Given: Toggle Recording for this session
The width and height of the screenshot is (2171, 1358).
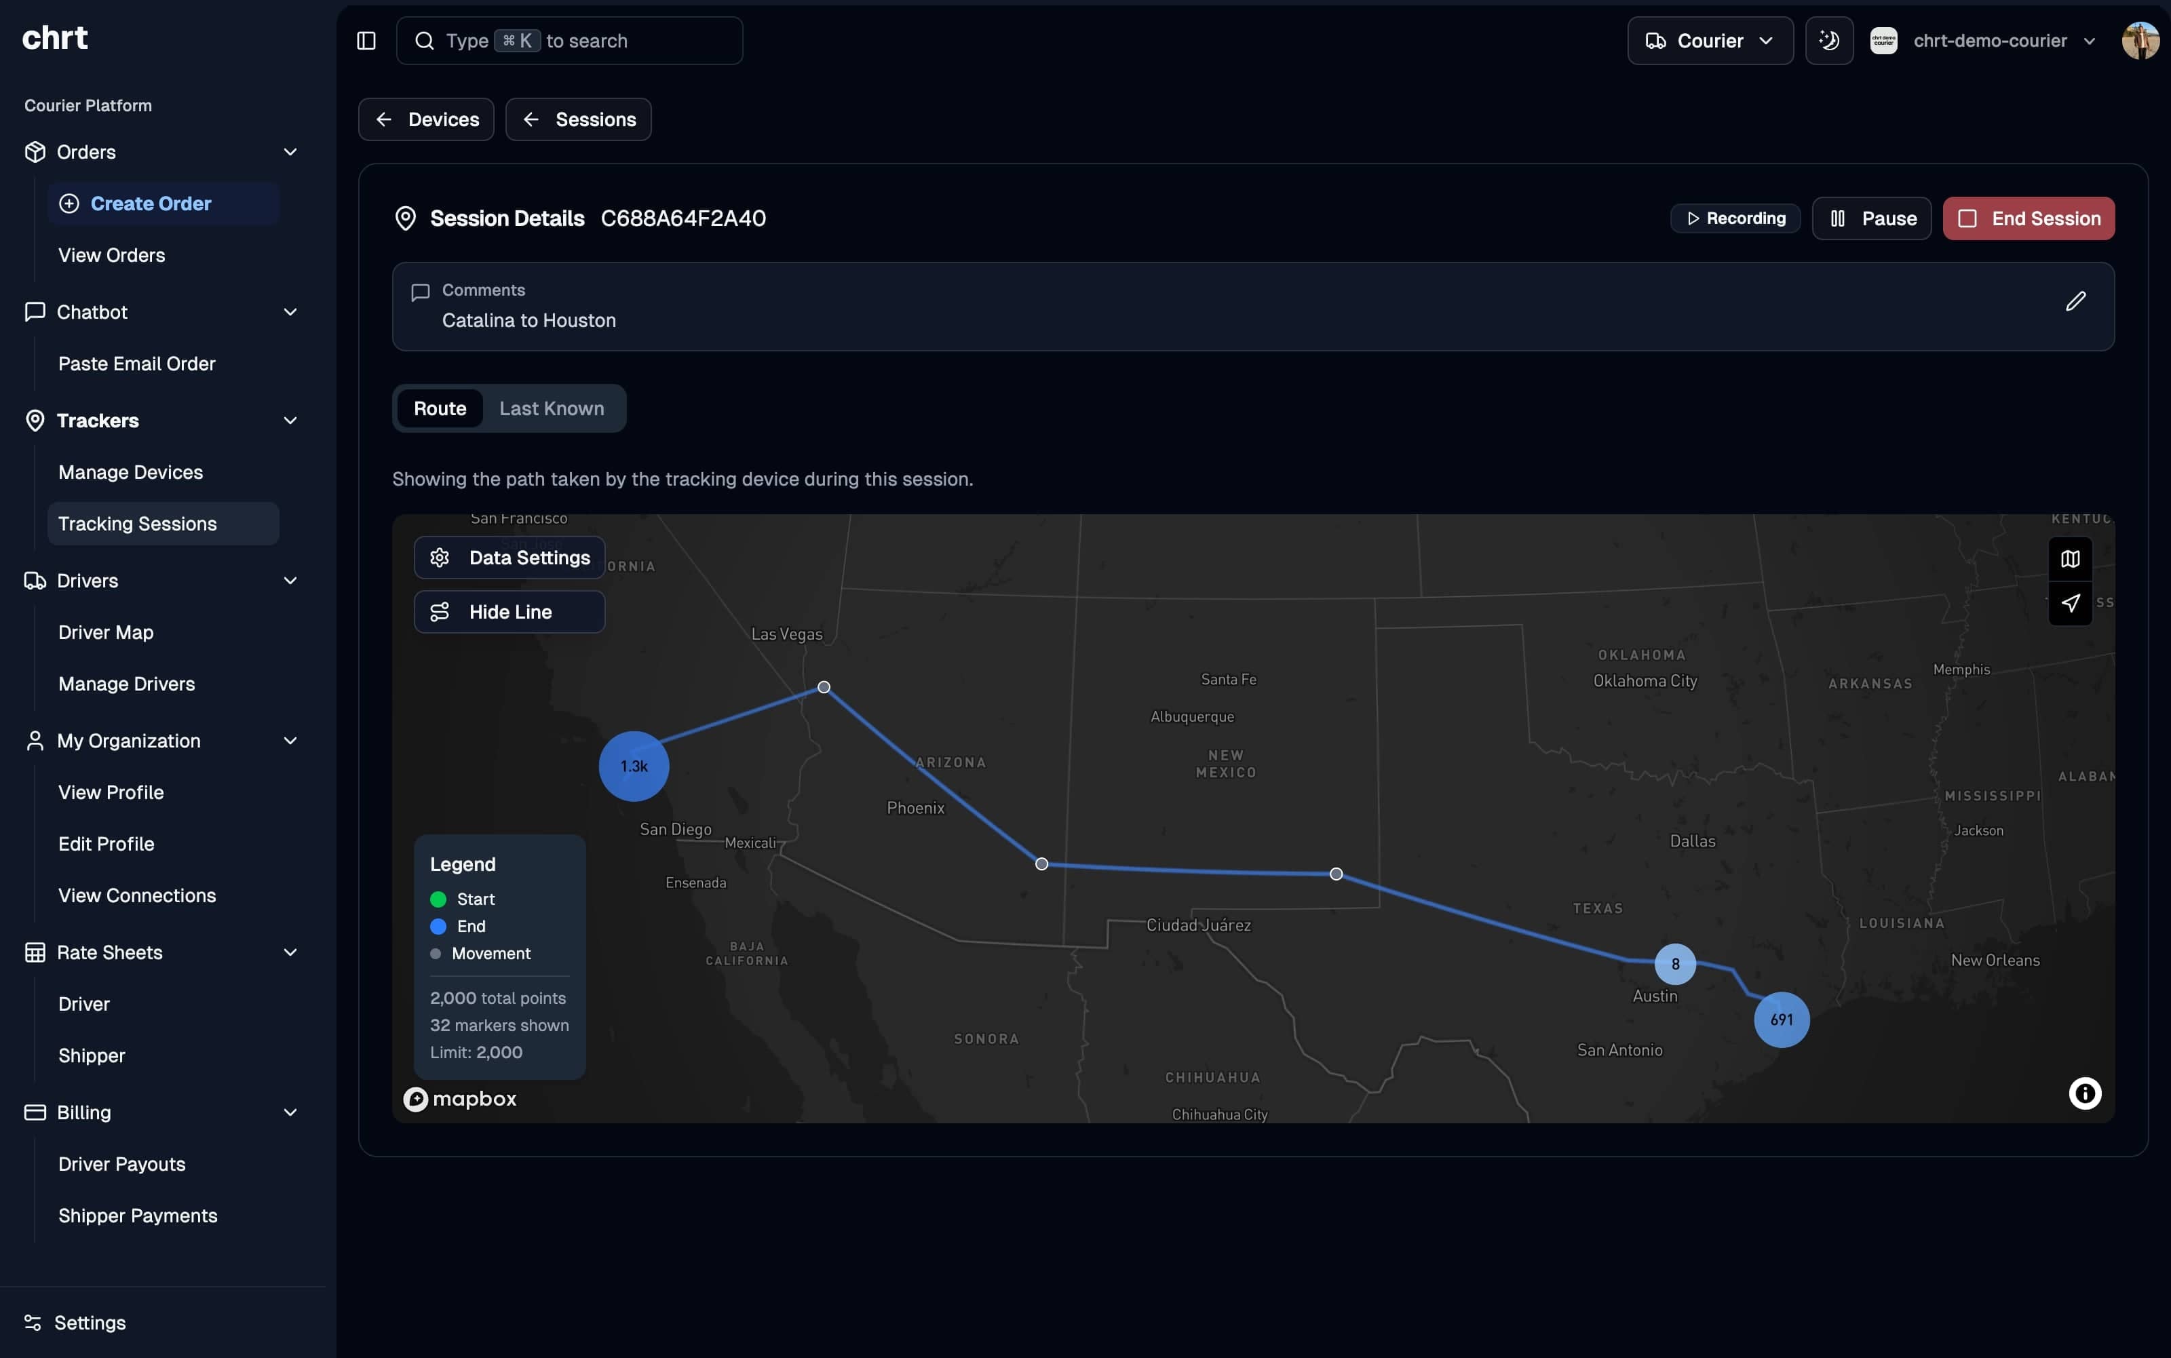Looking at the screenshot, I should pyautogui.click(x=1735, y=217).
